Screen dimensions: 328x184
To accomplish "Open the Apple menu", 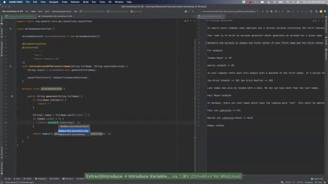I will [4, 2].
